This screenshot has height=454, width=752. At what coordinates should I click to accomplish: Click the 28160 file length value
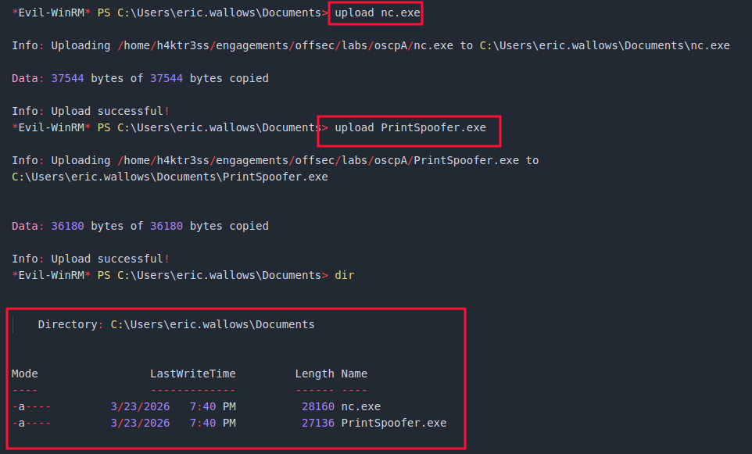pos(317,406)
